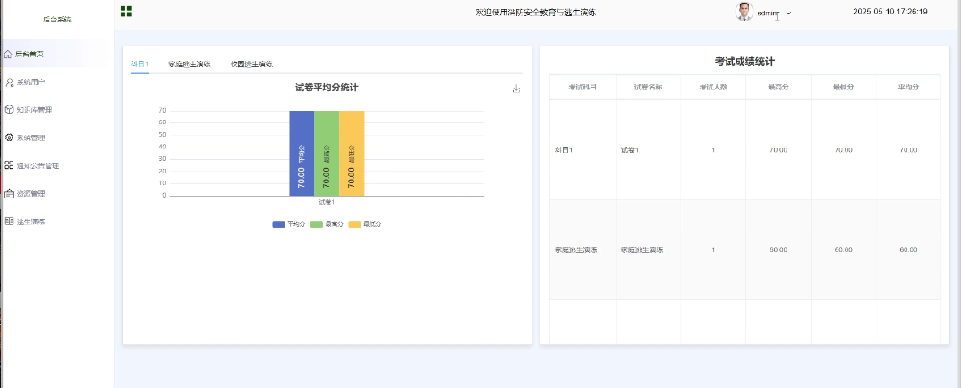Viewport: 961px width, 388px height.
Task: Click the 后台系统 sidebar title
Action: click(56, 20)
